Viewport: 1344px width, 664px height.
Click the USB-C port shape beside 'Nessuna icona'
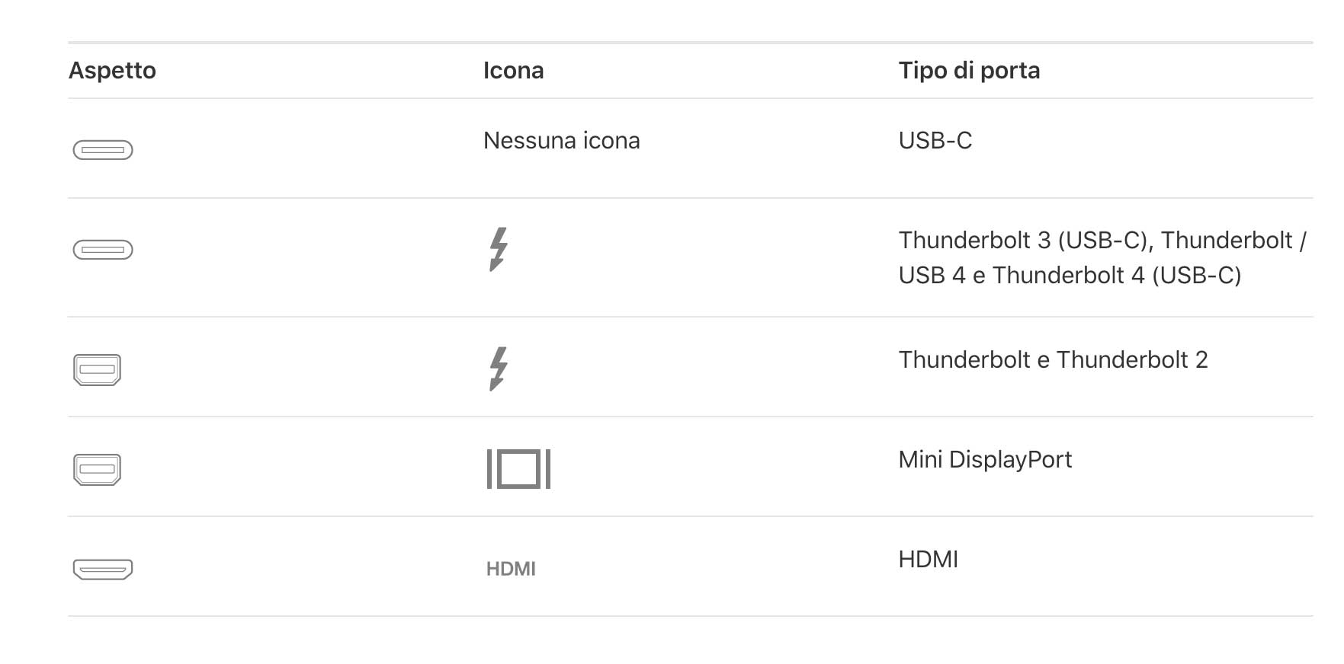(103, 150)
